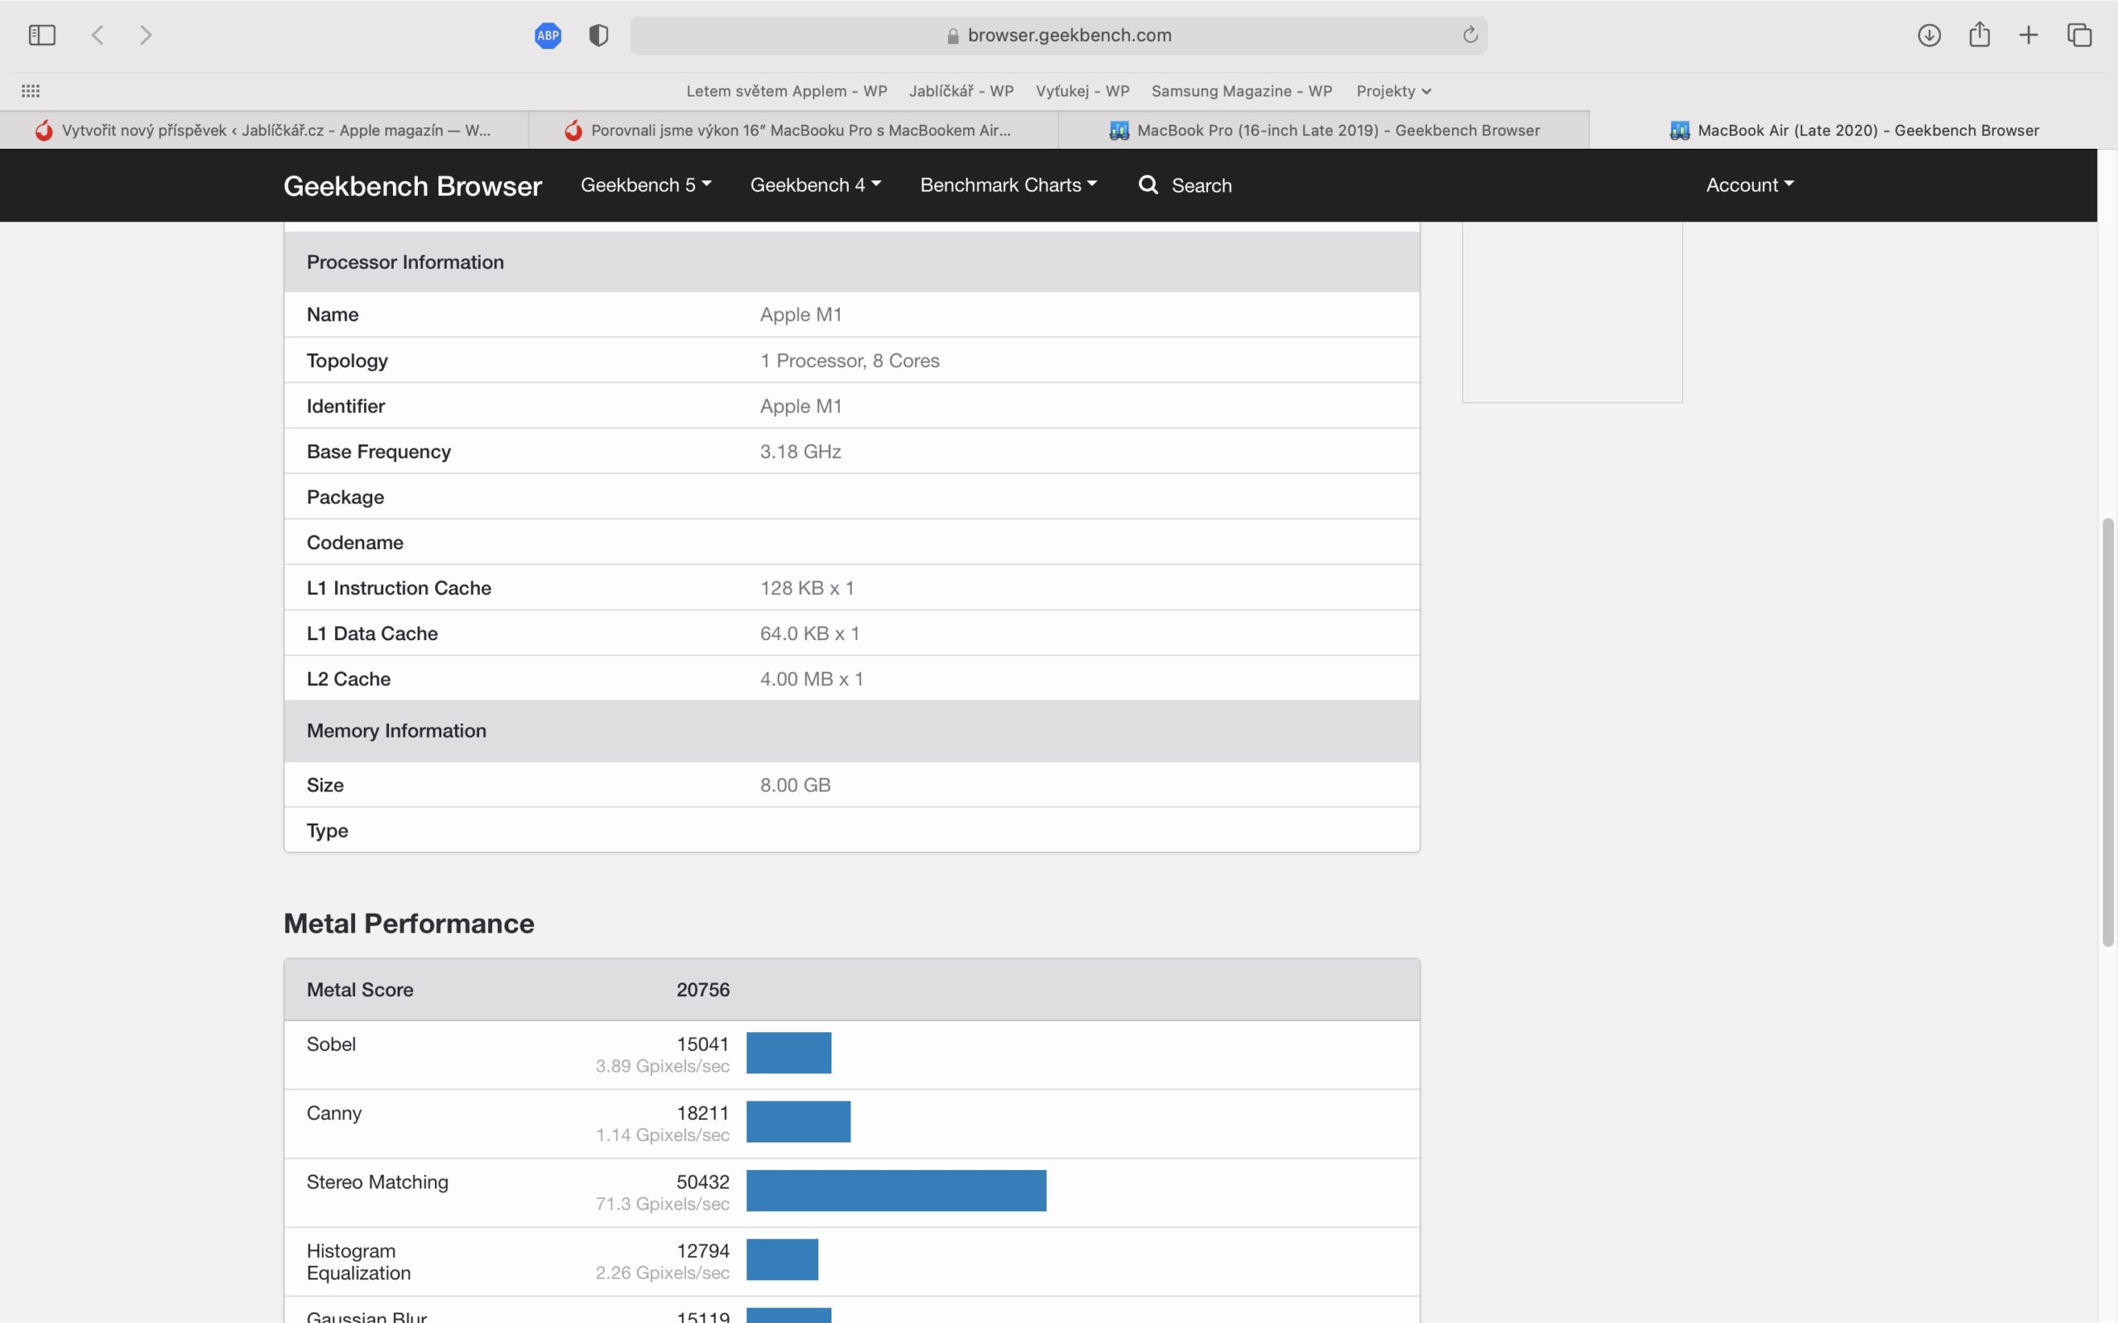The height and width of the screenshot is (1323, 2118).
Task: Click the Identifier row label
Action: pos(346,406)
